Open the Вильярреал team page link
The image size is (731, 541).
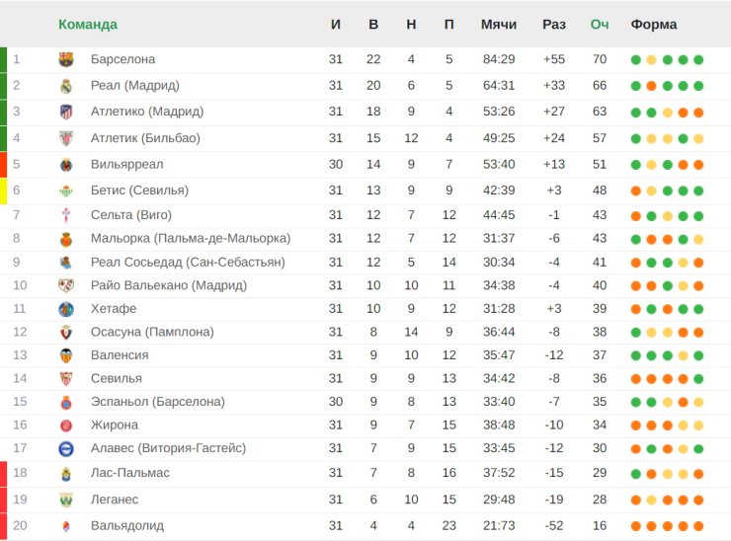[x=126, y=165]
